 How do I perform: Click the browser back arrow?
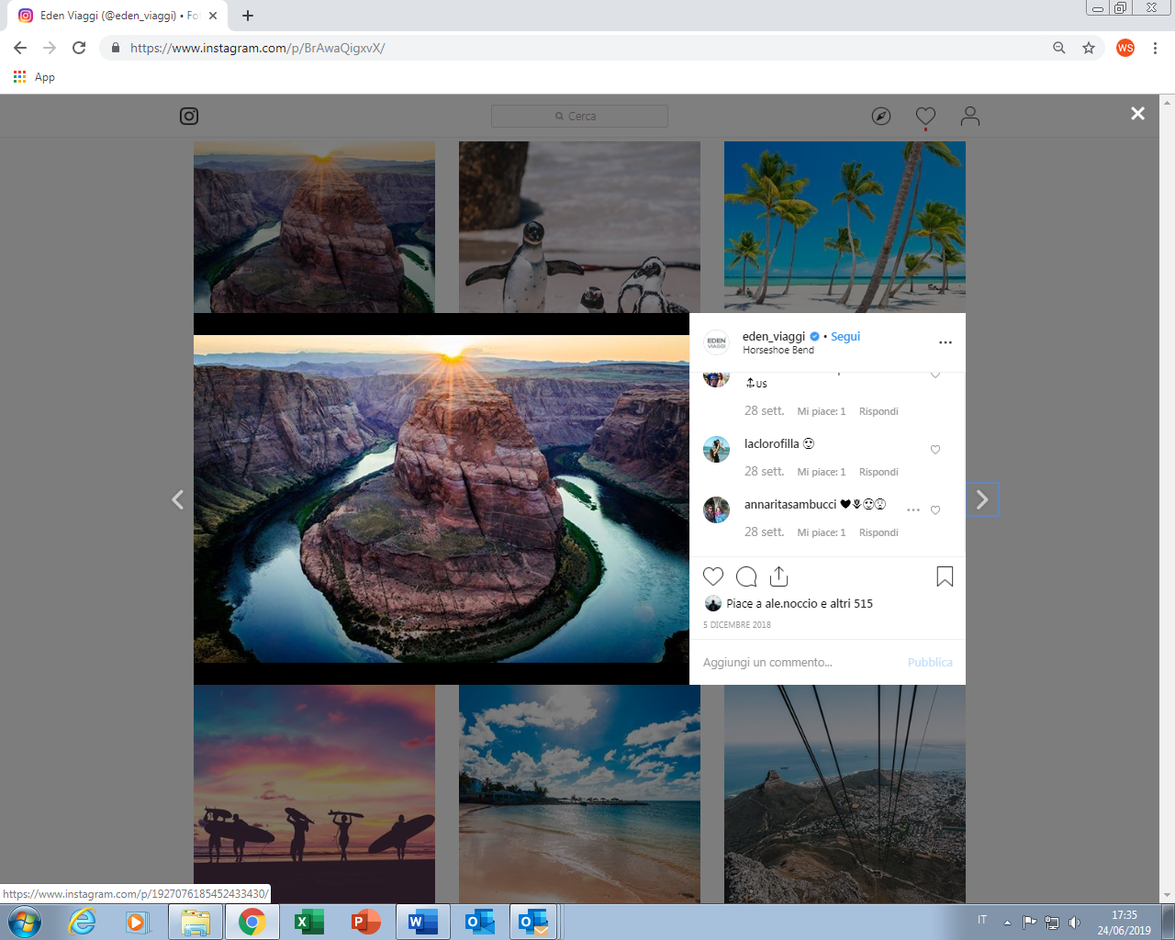pos(20,48)
